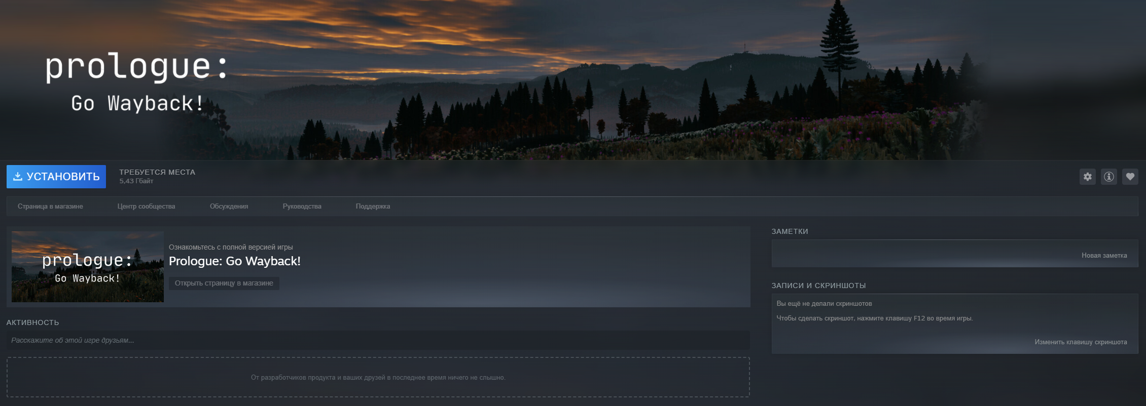Focus the Расскажите об этой игре друзьям field
The image size is (1146, 406).
tap(378, 340)
